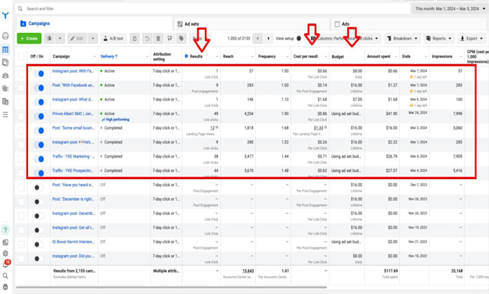Click the Delete trash icon in toolbar

158,38
